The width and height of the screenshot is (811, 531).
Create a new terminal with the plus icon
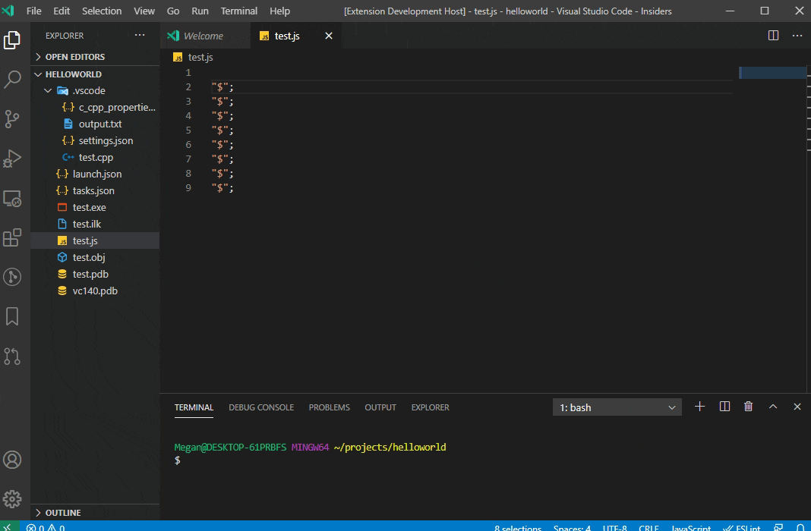[699, 407]
